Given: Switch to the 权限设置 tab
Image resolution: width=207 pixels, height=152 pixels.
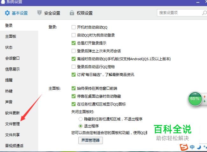Looking at the screenshot, I should (81, 13).
